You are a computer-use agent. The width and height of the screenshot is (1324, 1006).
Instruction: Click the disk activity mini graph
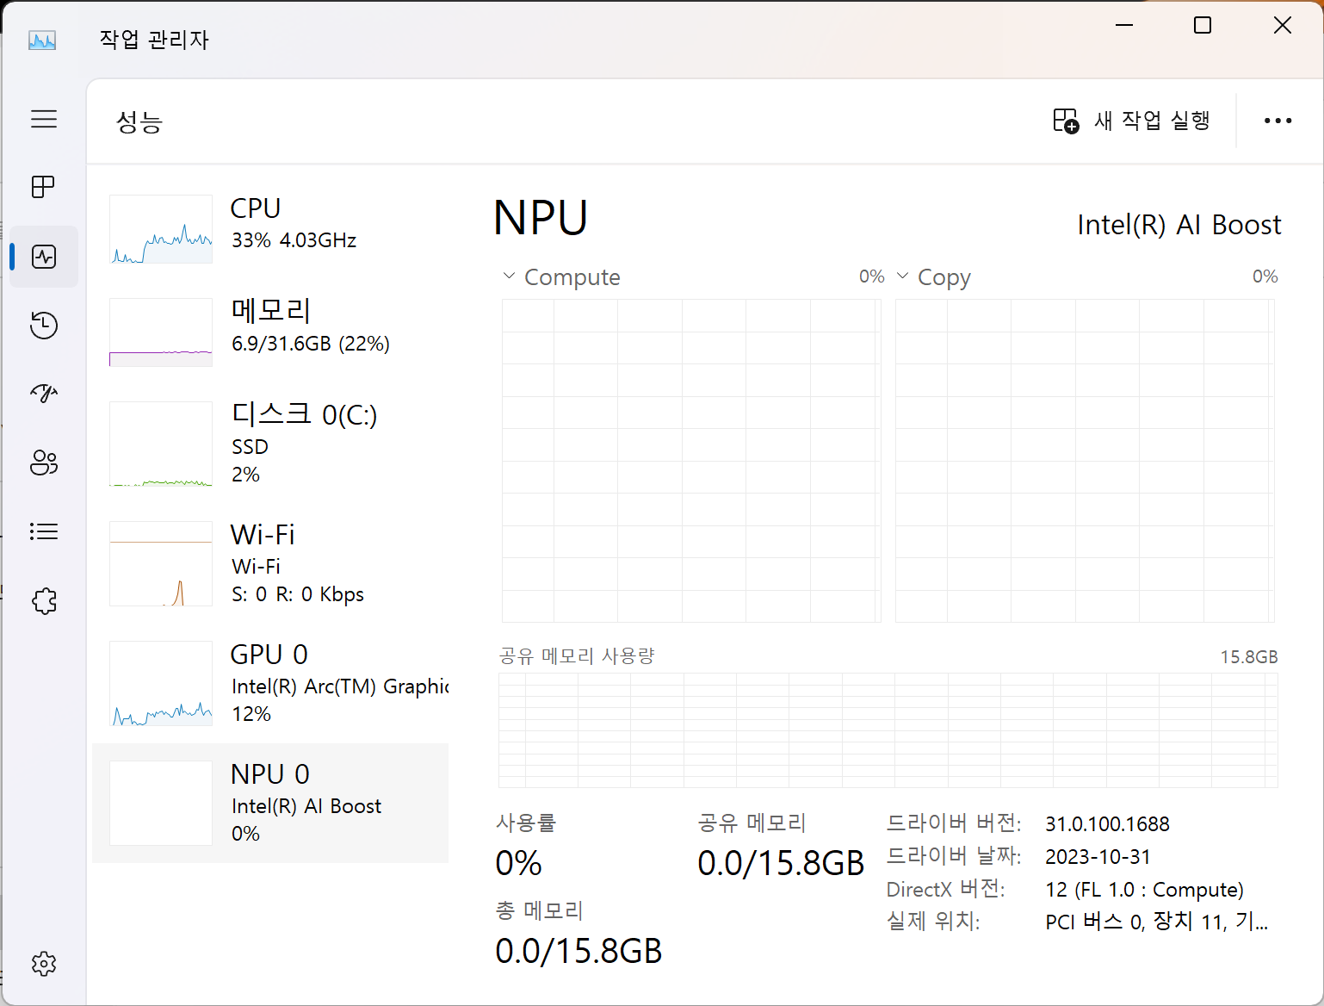tap(161, 444)
